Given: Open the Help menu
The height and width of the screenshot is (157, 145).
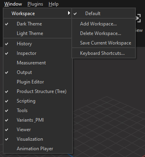Looking at the screenshot, I should 53,4.
